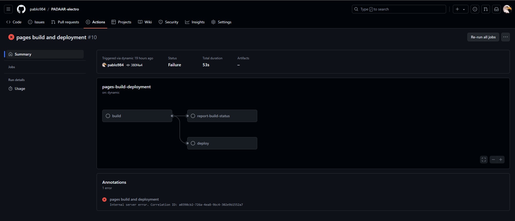The image size is (515, 221).
Task: Switch to the Settings tab
Action: point(221,22)
